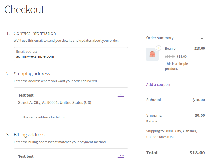The width and height of the screenshot is (213, 161).
Task: Click the Checkout page title
Action: click(24, 10)
